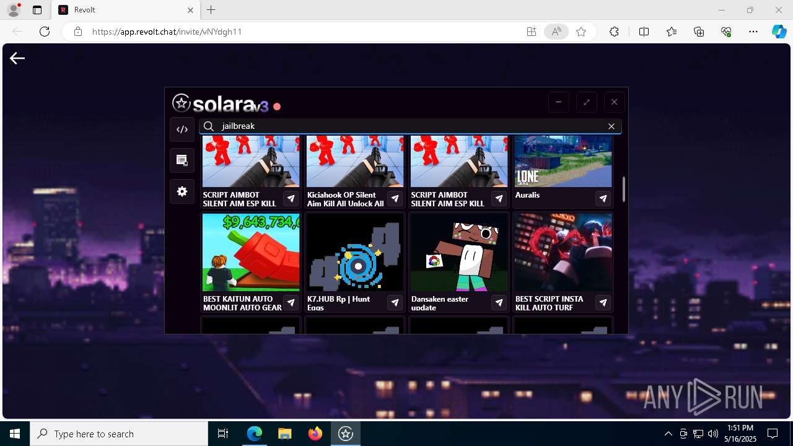Click the address bar URL

point(167,32)
